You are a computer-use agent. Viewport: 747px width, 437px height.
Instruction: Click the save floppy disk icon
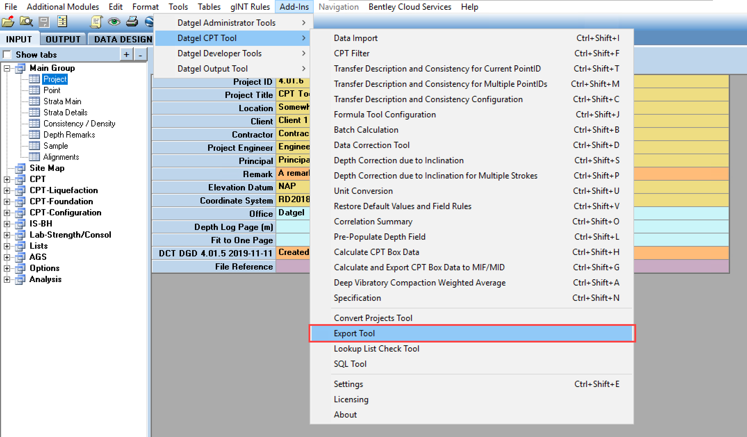(x=44, y=22)
